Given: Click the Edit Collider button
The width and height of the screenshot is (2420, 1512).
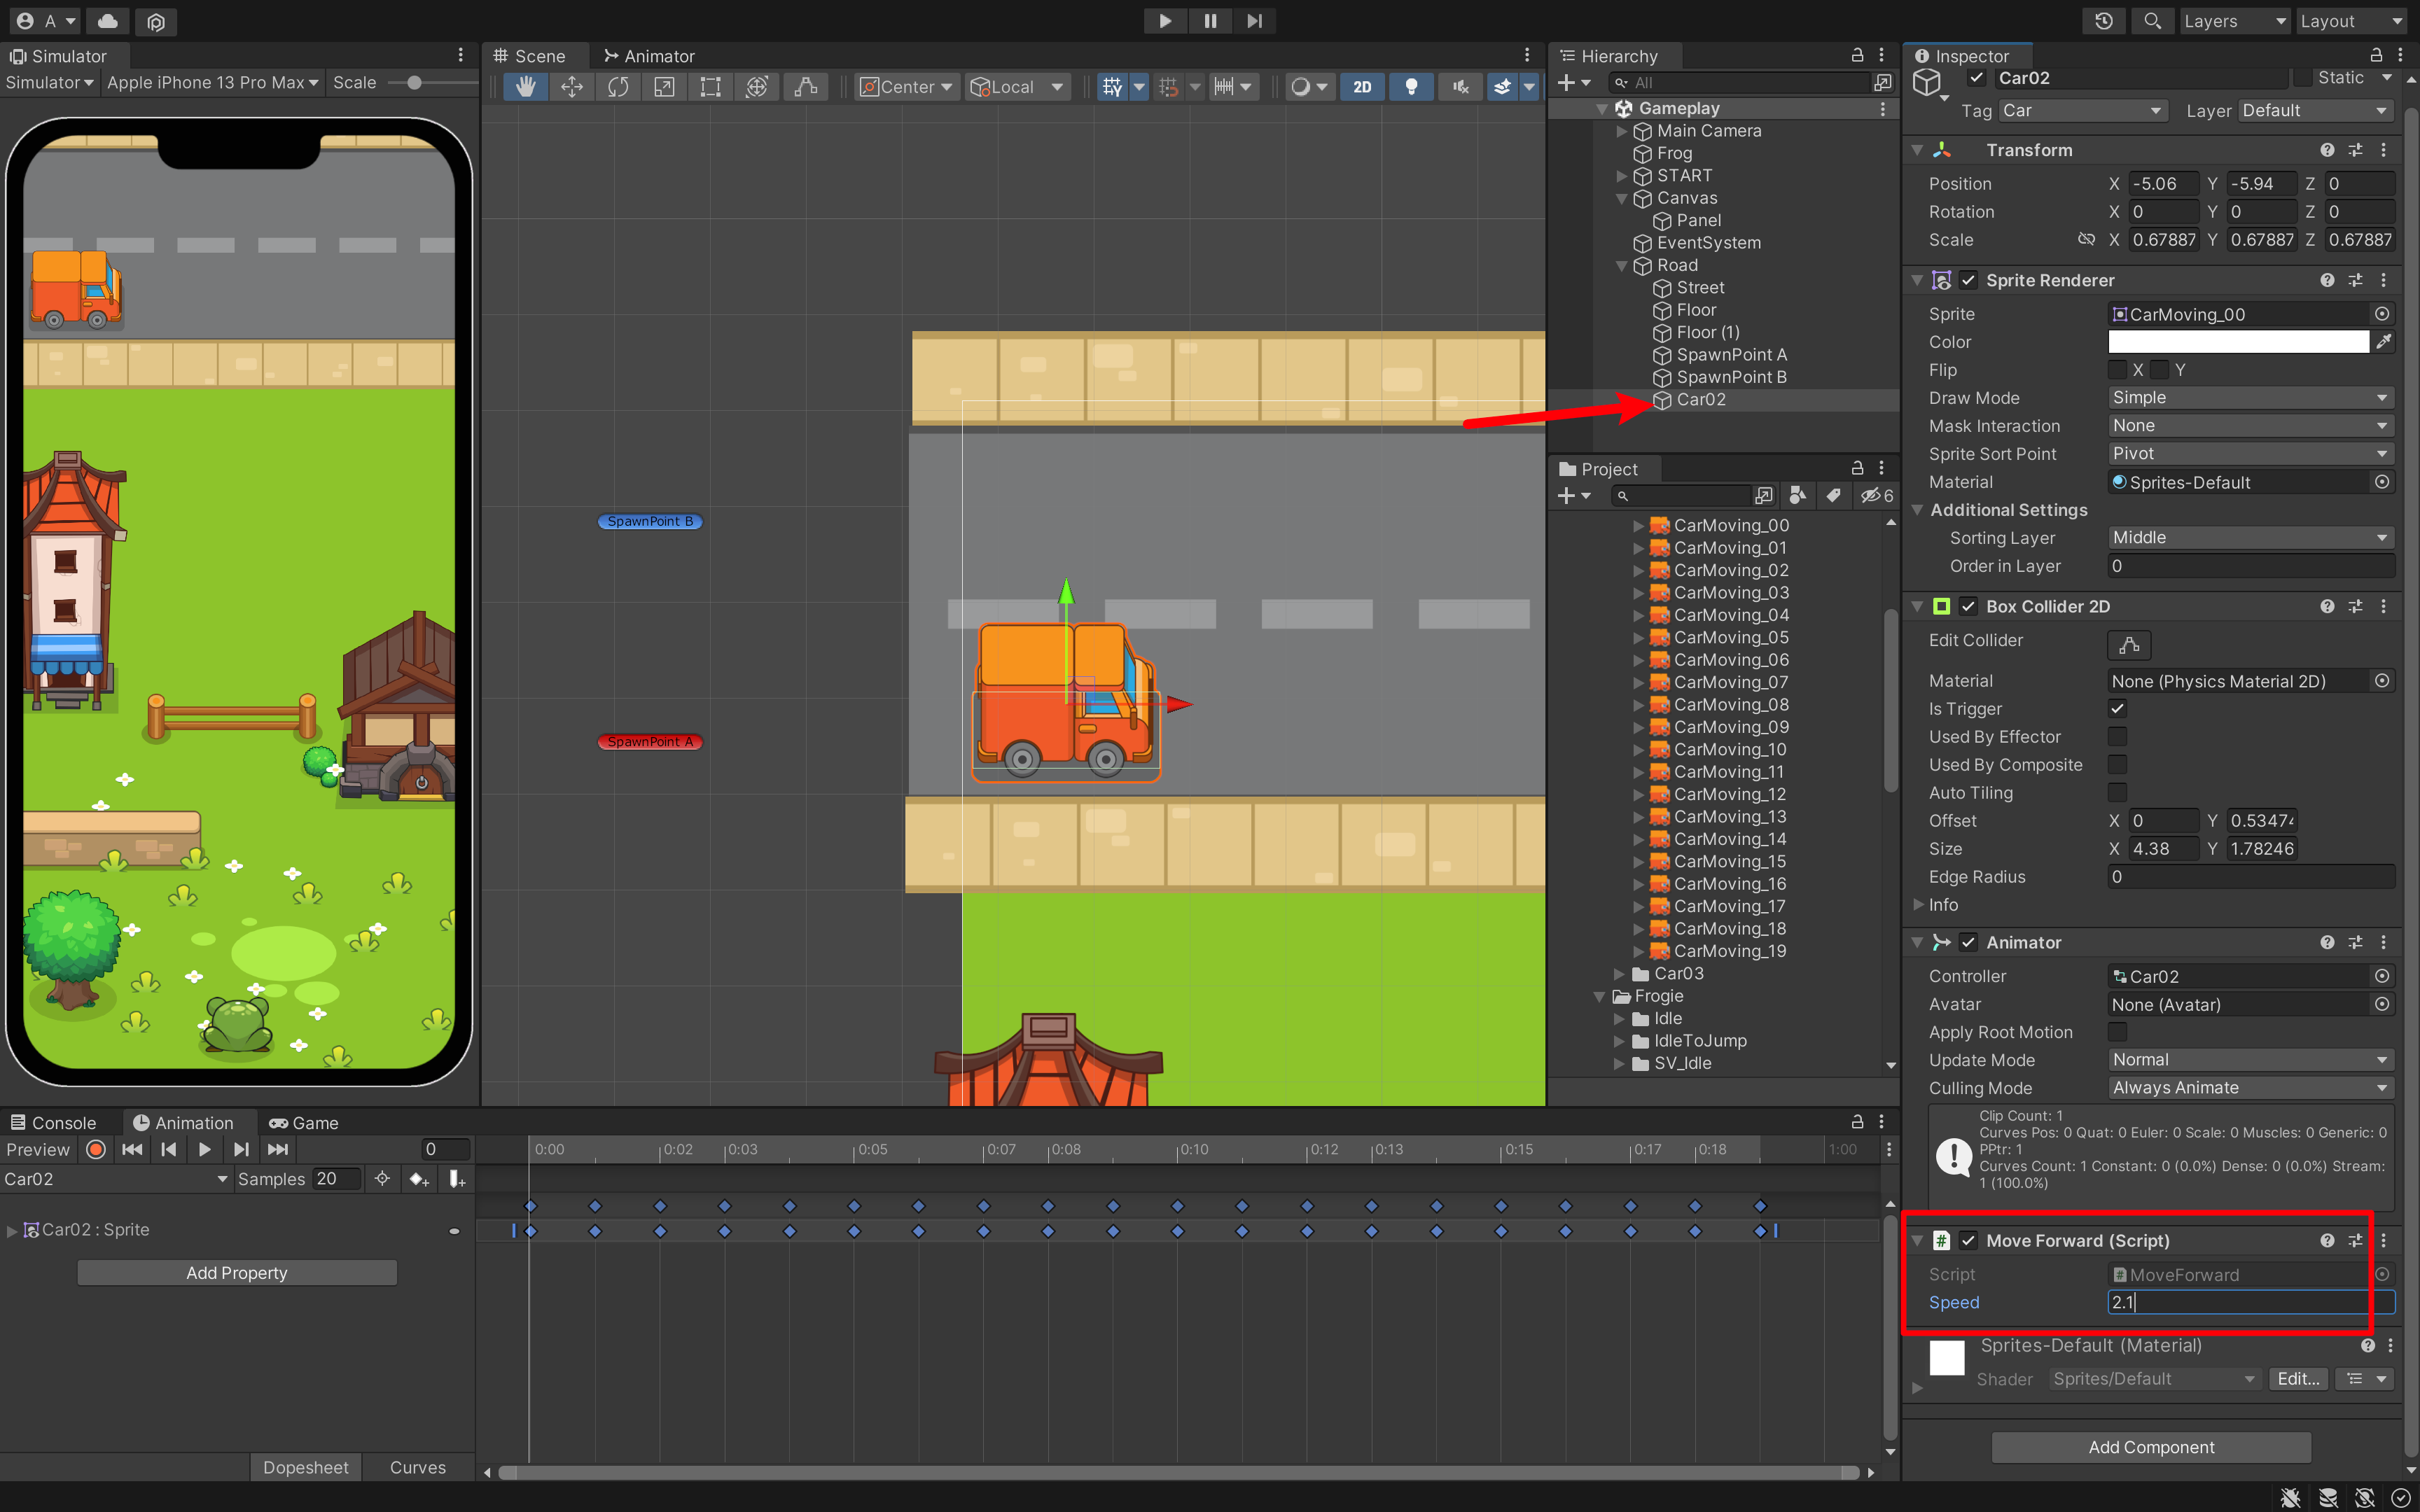Looking at the screenshot, I should click(2129, 645).
